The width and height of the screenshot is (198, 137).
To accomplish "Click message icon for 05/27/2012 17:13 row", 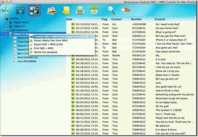I will click(73, 94).
